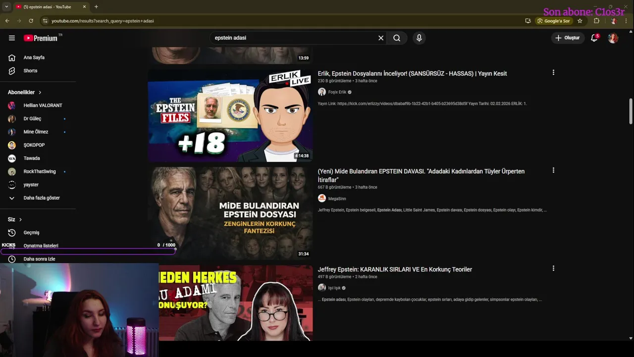Open title Jeffrey Epstein: KARANLIK SIRLARI
Screen dimensions: 634x357
tap(395, 269)
